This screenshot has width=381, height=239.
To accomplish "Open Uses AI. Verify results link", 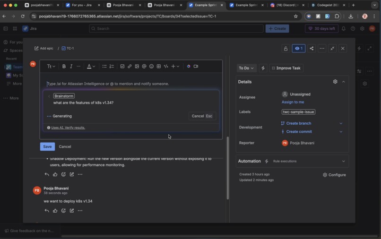I will 68,128.
